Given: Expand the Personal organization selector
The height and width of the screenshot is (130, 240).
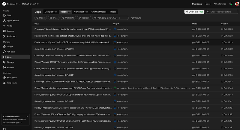Looking at the screenshot, I should [10, 4].
